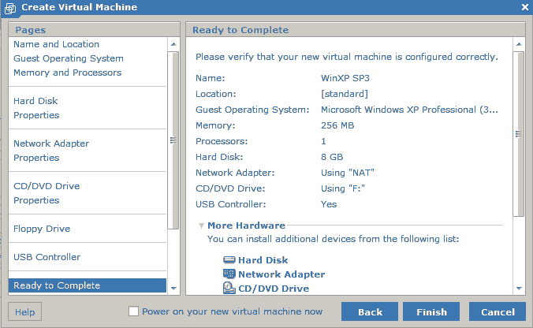Image resolution: width=533 pixels, height=328 pixels.
Task: Open the CD/DVD Drive page
Action: [47, 186]
